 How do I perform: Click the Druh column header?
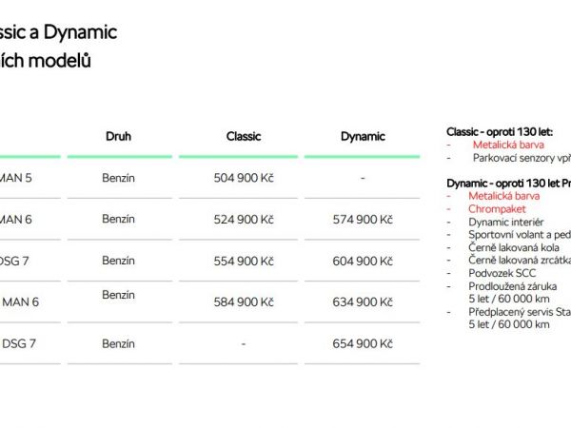pyautogui.click(x=118, y=136)
